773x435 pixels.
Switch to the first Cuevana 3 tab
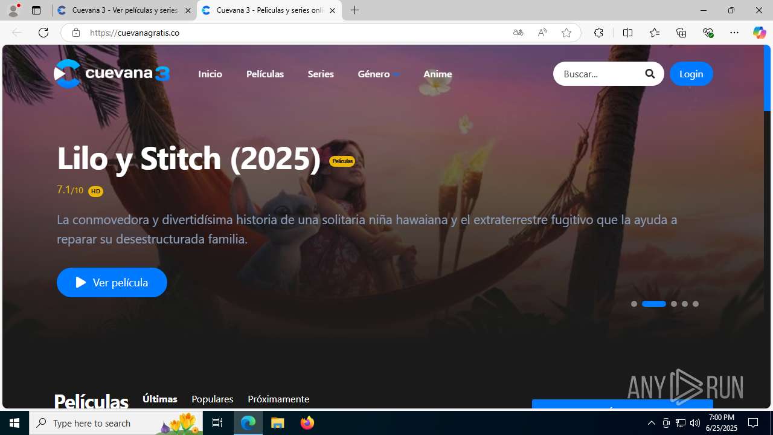tap(124, 10)
